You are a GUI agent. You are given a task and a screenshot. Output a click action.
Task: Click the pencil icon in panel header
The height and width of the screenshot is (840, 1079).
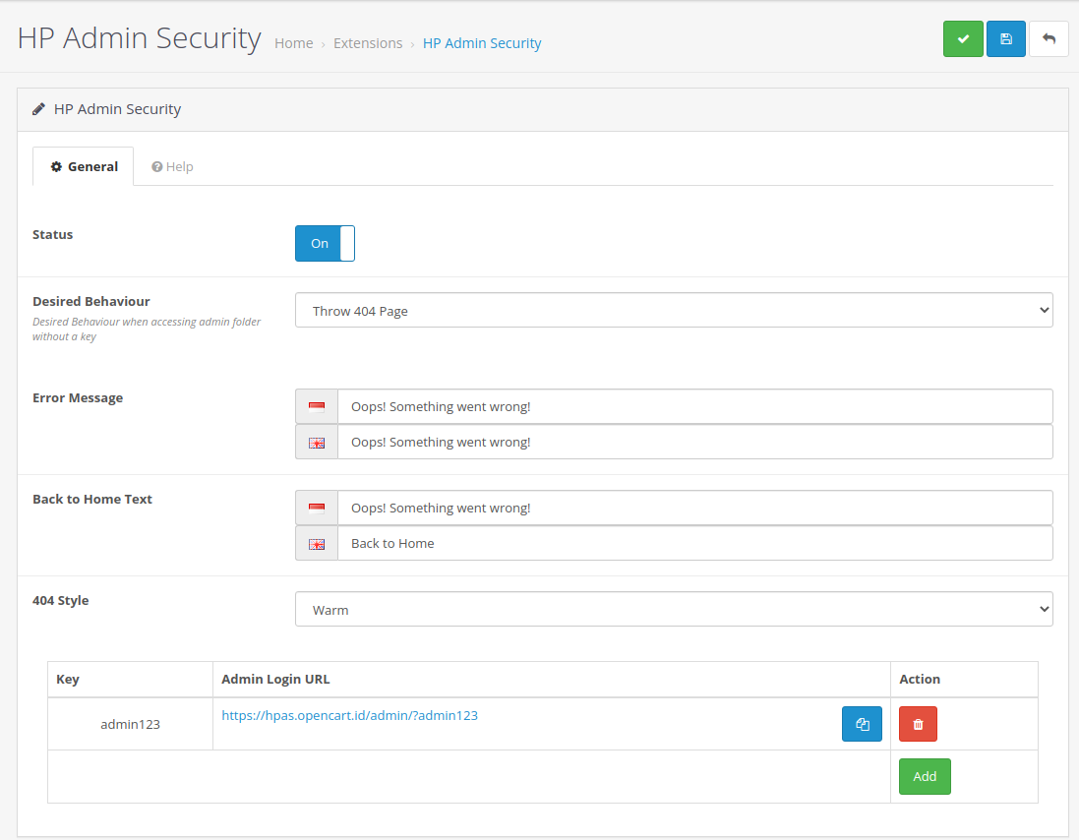[x=39, y=109]
